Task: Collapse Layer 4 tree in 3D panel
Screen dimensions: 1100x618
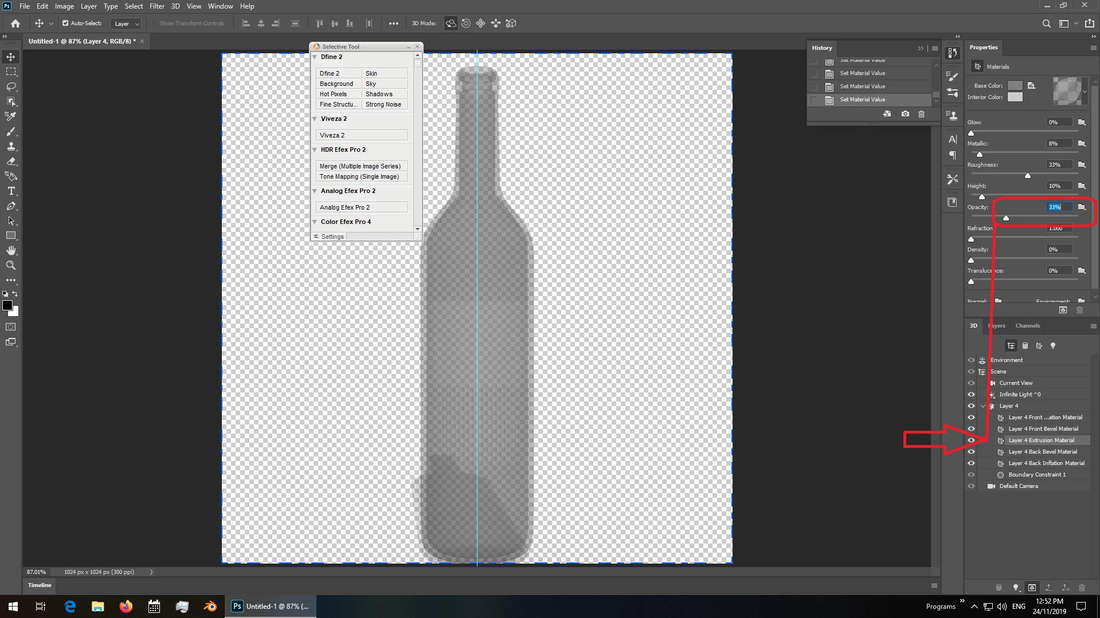Action: pos(983,406)
